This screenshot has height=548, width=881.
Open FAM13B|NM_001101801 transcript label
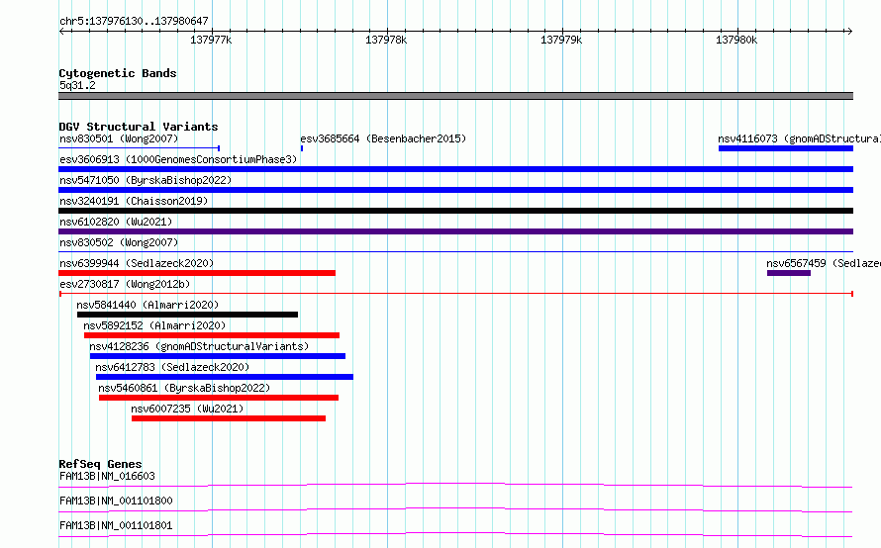click(x=116, y=525)
